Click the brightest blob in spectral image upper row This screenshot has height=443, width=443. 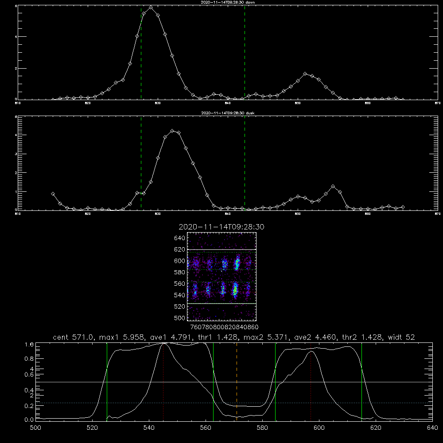tap(237, 263)
